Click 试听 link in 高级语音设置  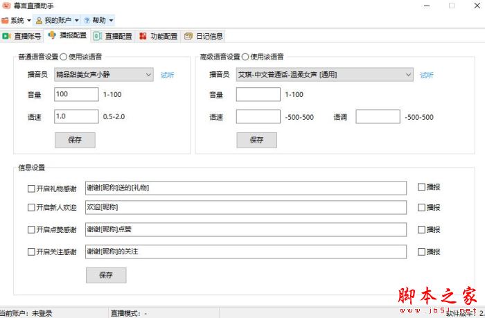pos(427,75)
